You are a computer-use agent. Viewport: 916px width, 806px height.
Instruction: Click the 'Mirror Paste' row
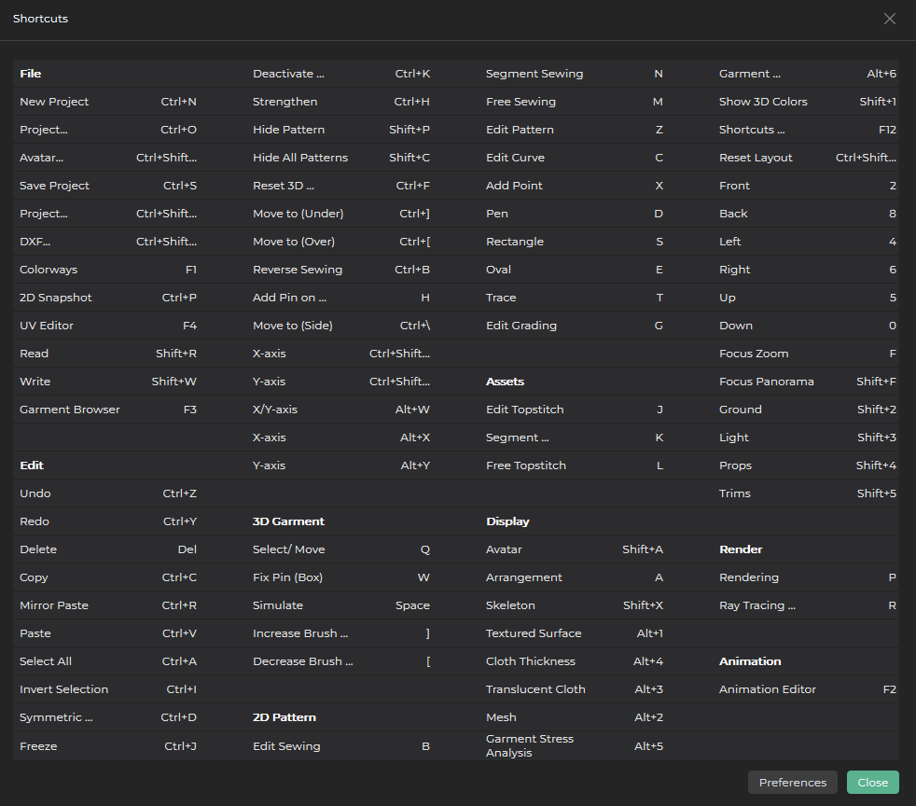[x=108, y=605]
